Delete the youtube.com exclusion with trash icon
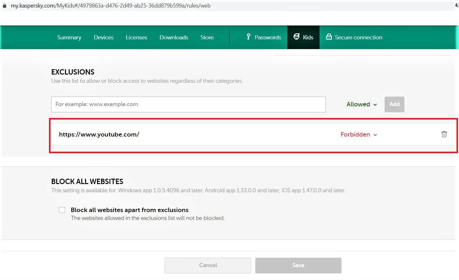459x280 pixels. tap(444, 134)
